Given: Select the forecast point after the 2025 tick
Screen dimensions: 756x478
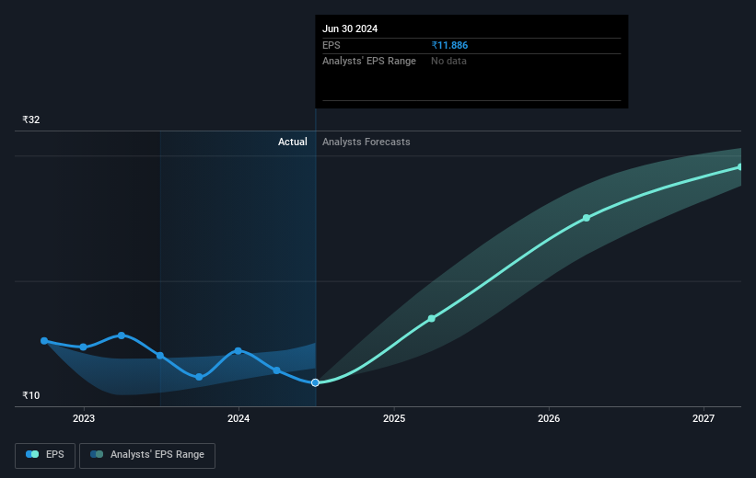Looking at the screenshot, I should pyautogui.click(x=432, y=319).
